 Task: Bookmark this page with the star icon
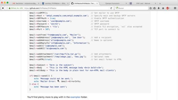pos(150,8)
